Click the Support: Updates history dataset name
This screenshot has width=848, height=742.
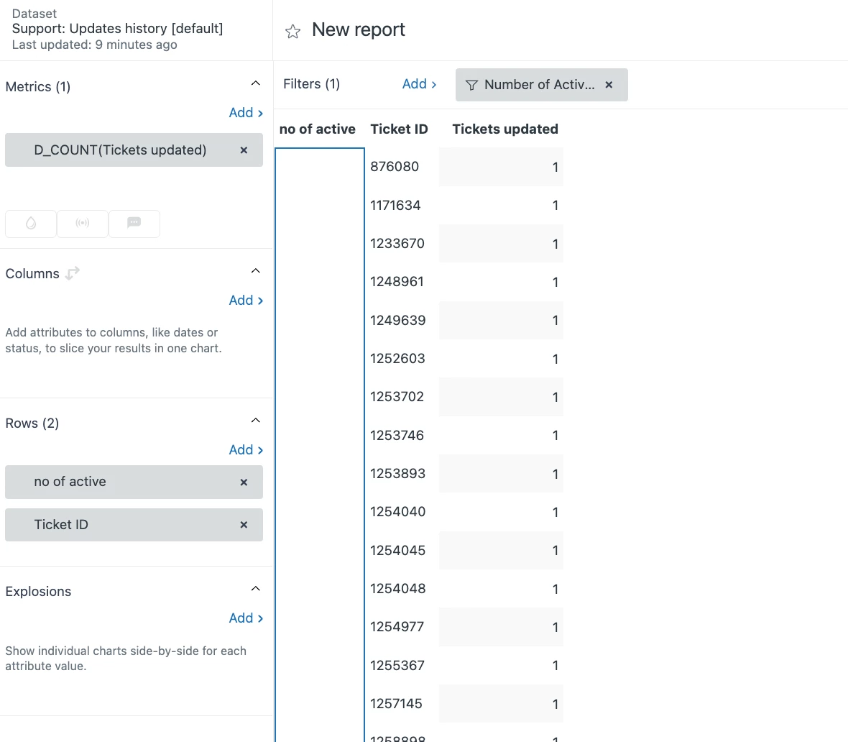pyautogui.click(x=117, y=29)
